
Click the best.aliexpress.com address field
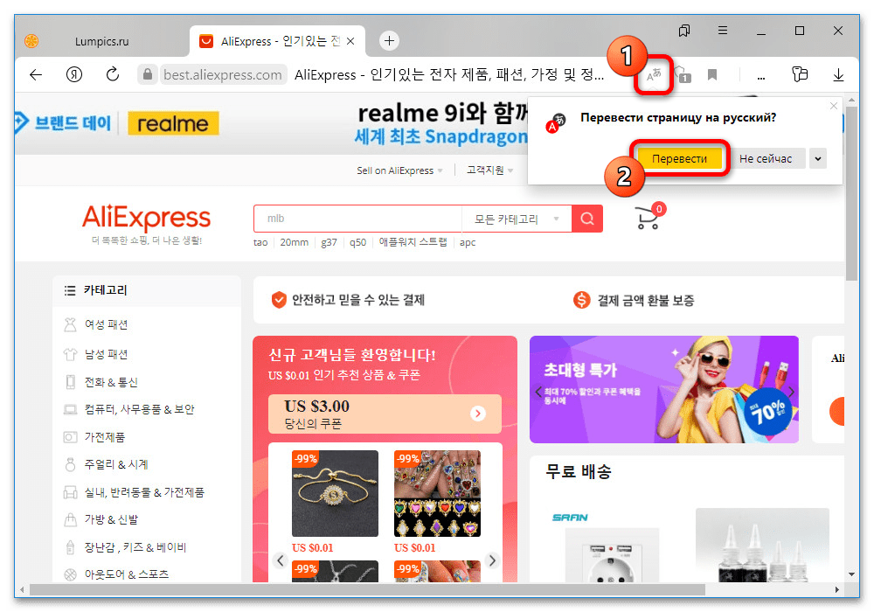[x=222, y=74]
